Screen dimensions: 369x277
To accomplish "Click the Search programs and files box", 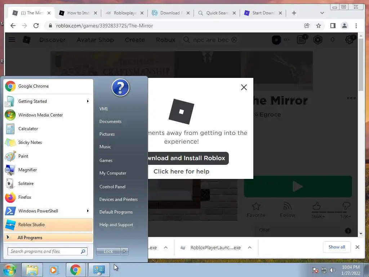I will click(x=47, y=251).
